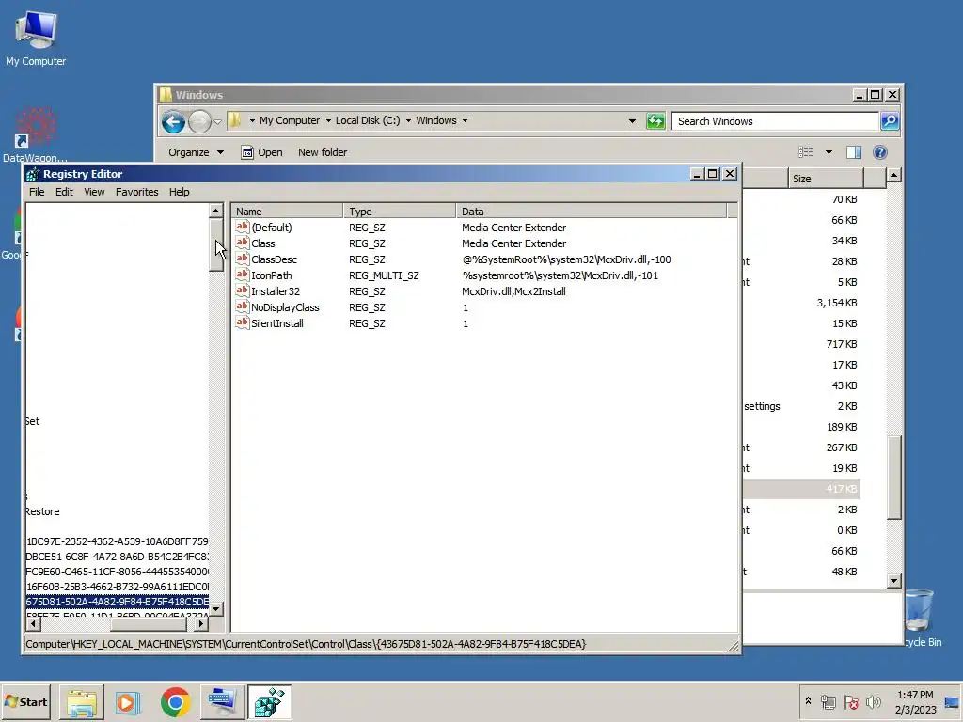Expand the Local Disk (C:) breadcrumb arrow
This screenshot has width=963, height=722.
coord(408,120)
